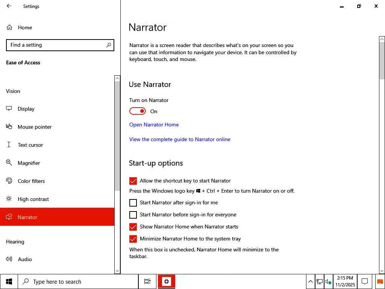Open the Mouse pointer icon in the sidebar

click(9, 126)
